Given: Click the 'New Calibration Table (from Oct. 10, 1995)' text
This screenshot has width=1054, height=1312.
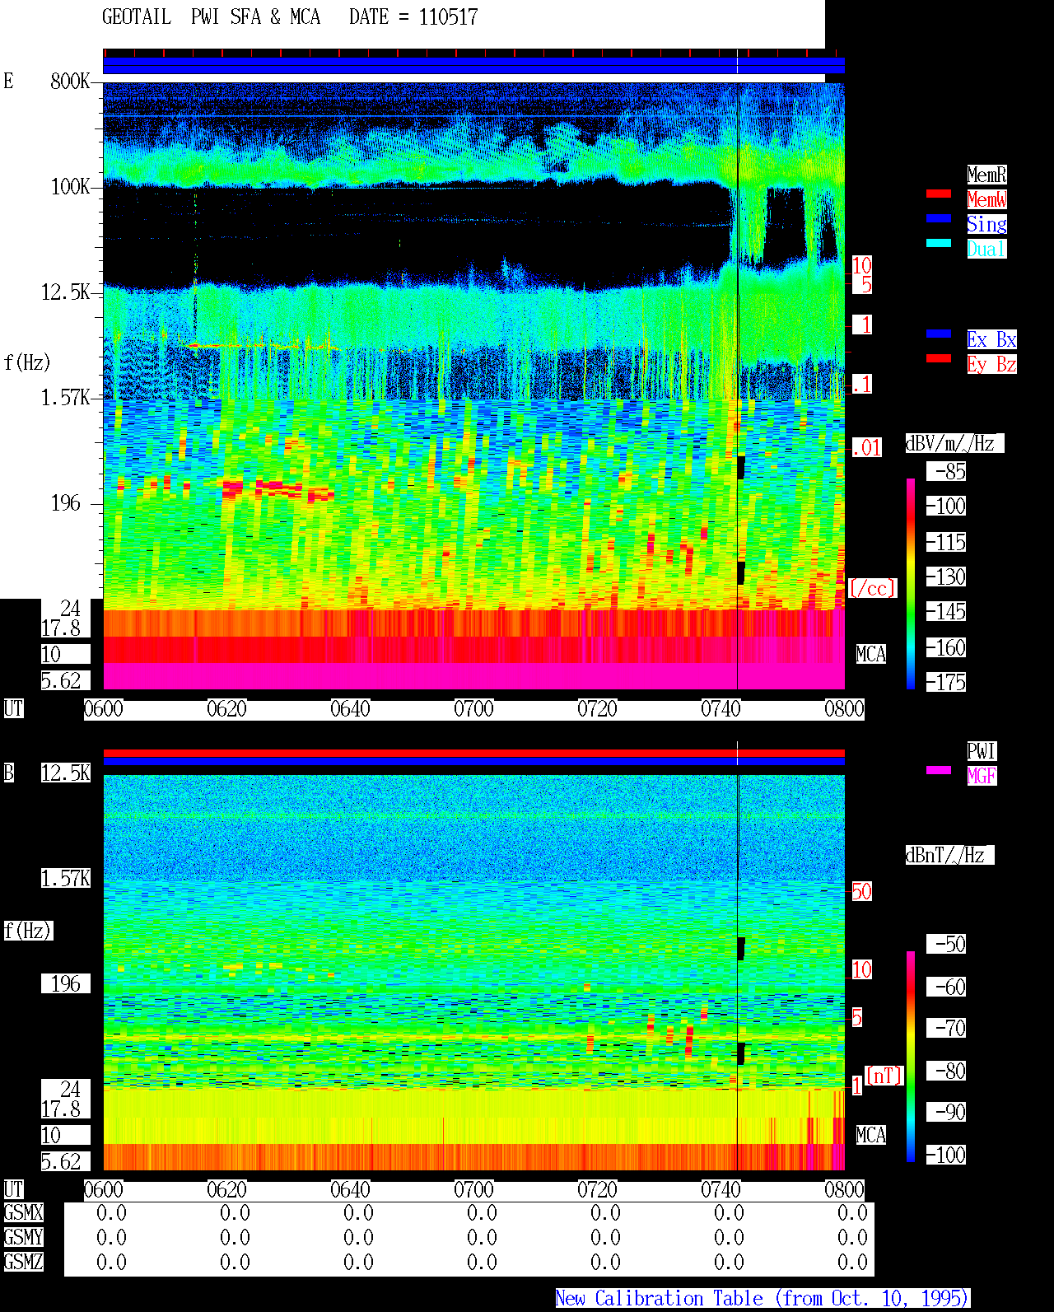Looking at the screenshot, I should tap(763, 1298).
